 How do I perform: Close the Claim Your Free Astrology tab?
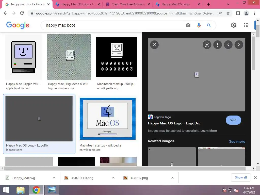click(149, 4)
